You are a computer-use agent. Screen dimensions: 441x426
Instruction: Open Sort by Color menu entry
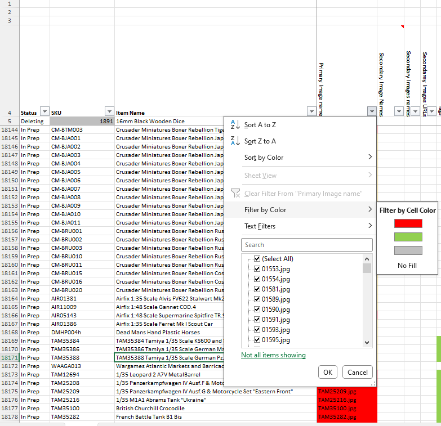point(300,158)
